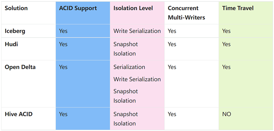Select Hive ACID's ACID Support Yes cell
This screenshot has width=274, height=131.
(63, 114)
